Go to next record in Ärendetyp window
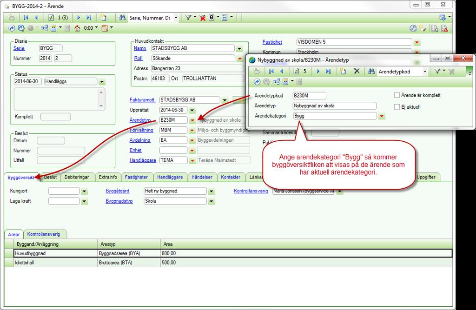 point(318,72)
